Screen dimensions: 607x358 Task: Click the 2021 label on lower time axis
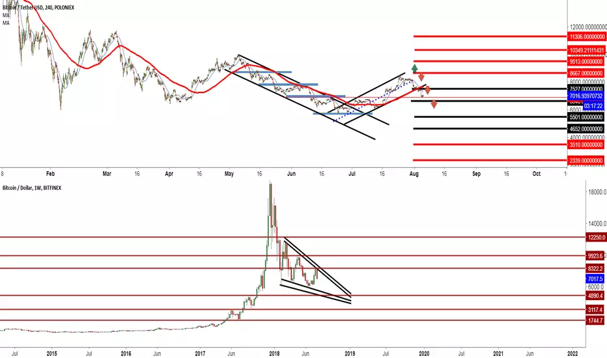[498, 353]
